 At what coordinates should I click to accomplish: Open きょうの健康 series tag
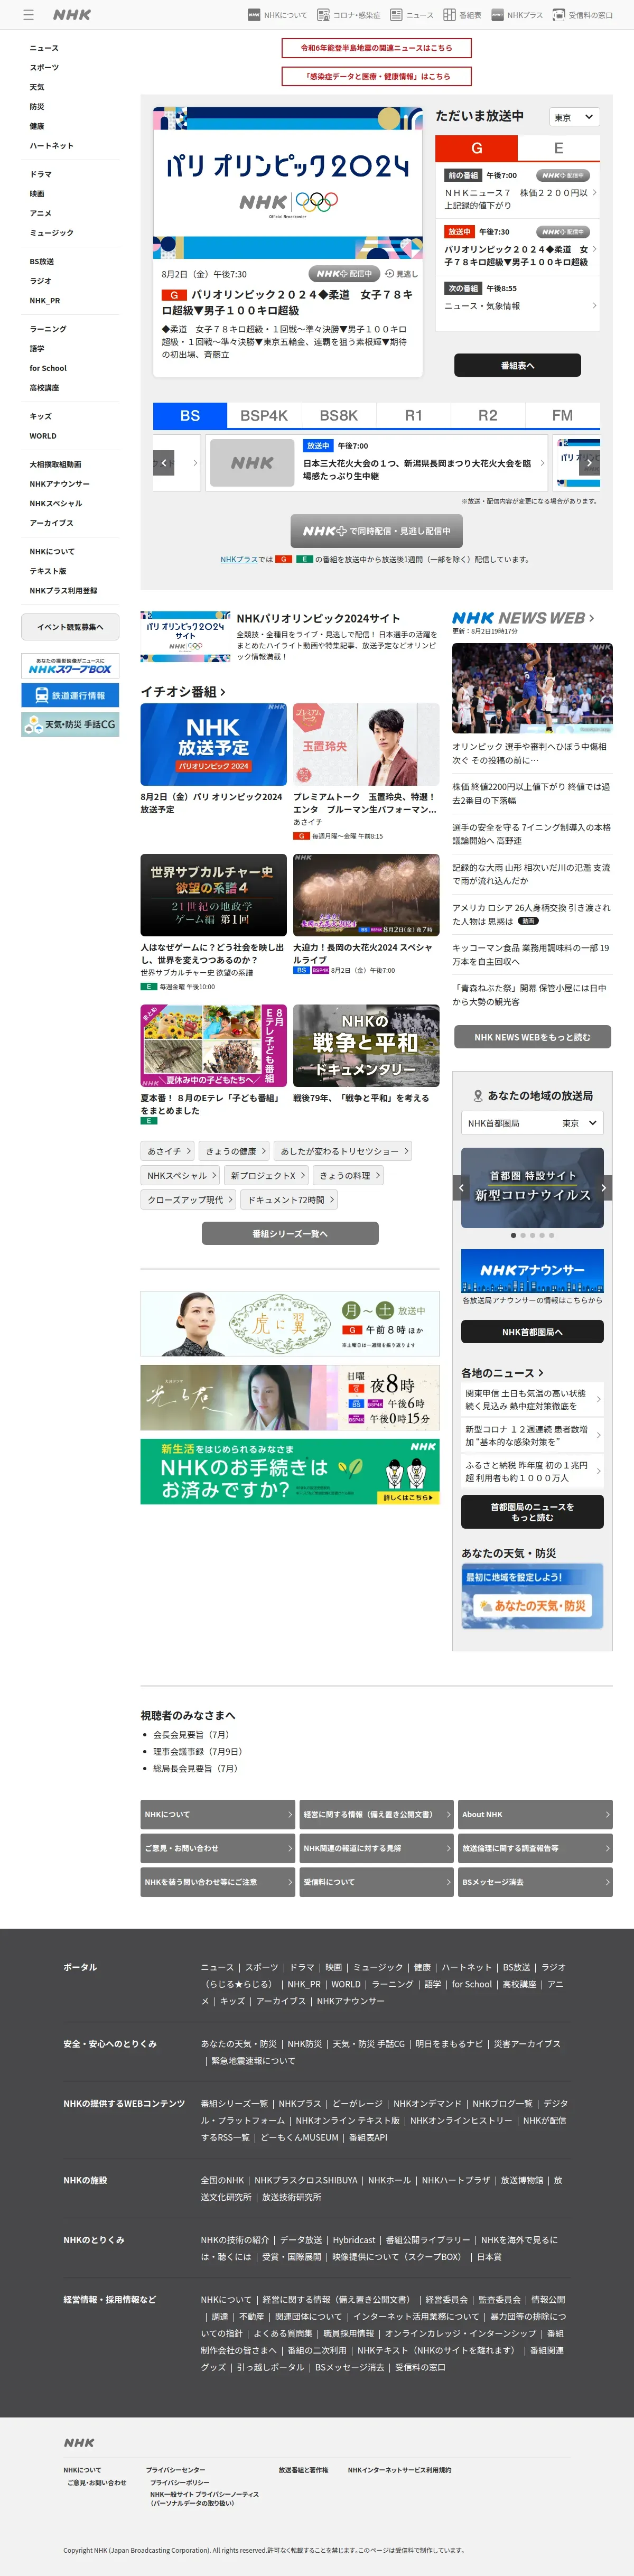click(x=234, y=1151)
